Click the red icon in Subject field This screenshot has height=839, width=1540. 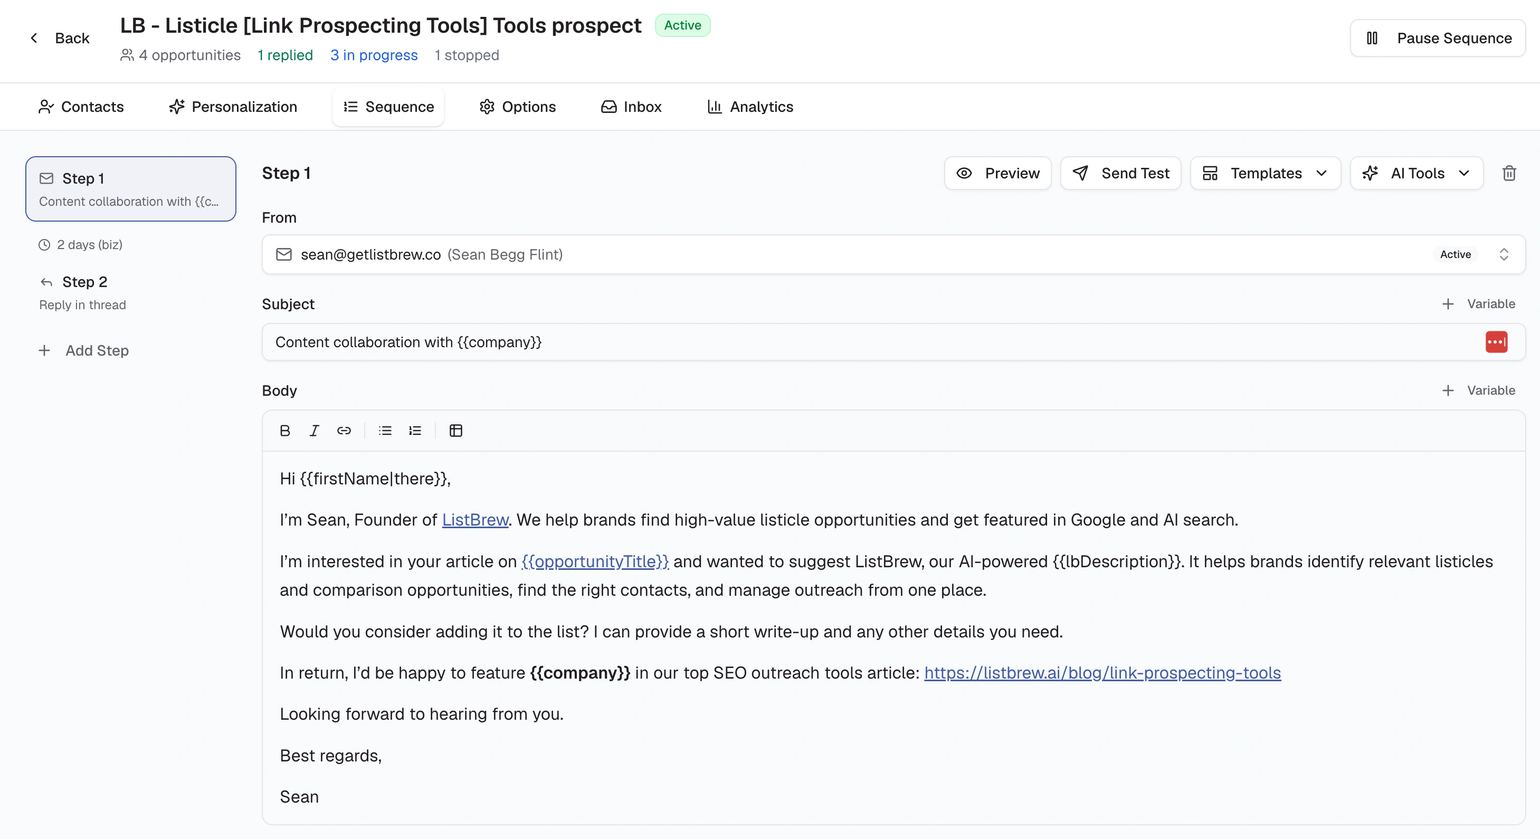coord(1496,342)
